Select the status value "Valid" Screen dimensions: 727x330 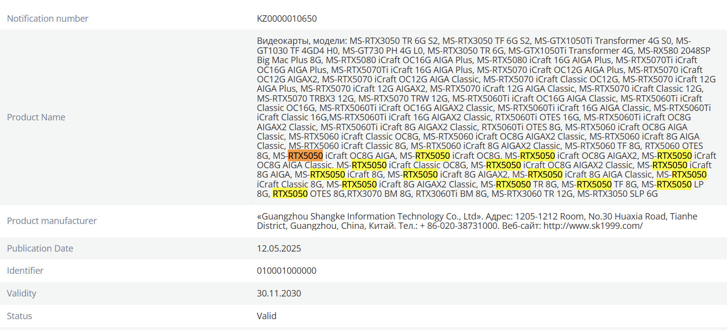pos(267,316)
